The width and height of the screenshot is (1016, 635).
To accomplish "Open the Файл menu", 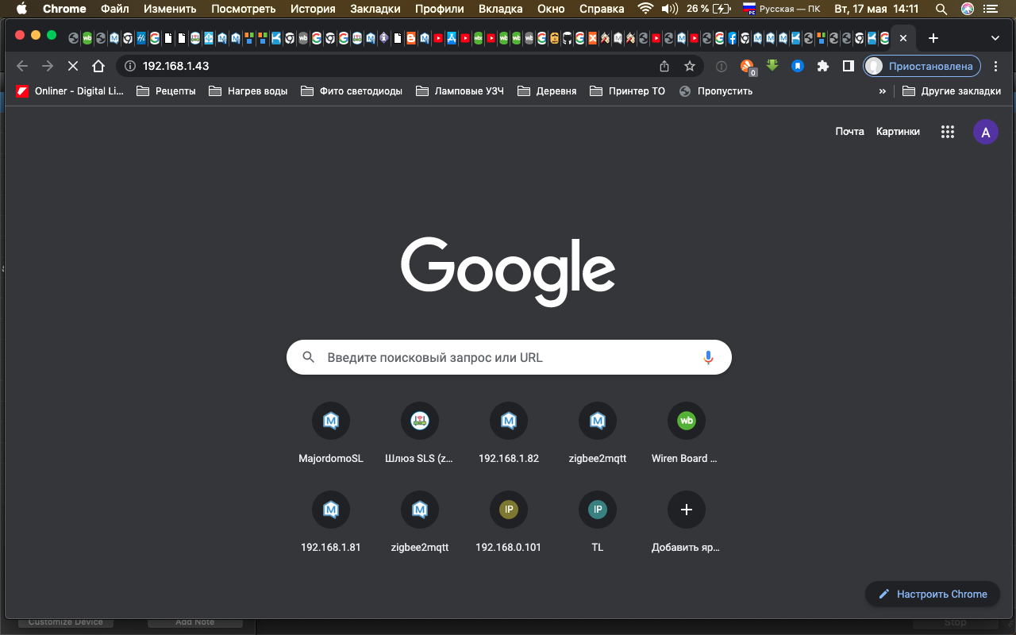I will point(115,9).
